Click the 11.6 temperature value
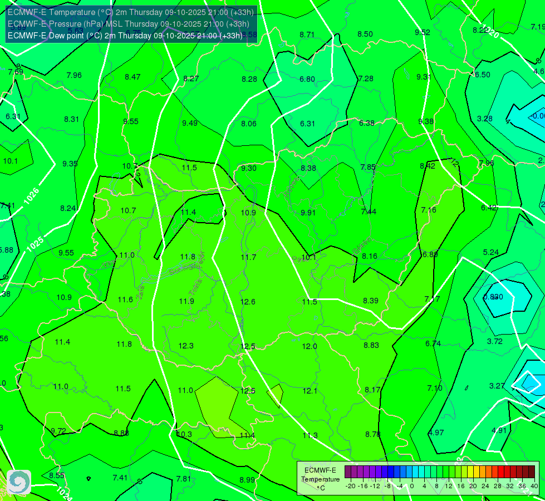 coord(125,299)
